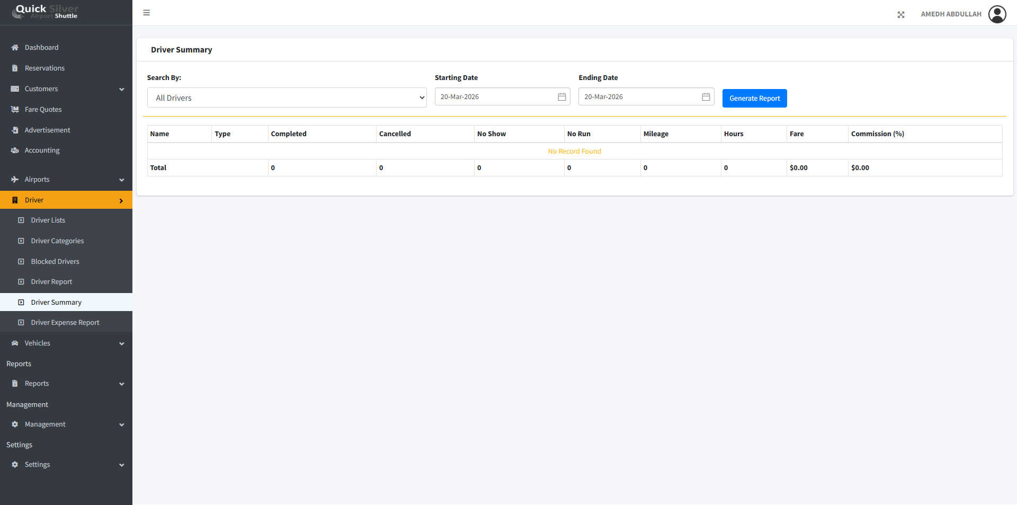Click the Fare Quotes cart icon
The width and height of the screenshot is (1017, 505).
click(15, 110)
